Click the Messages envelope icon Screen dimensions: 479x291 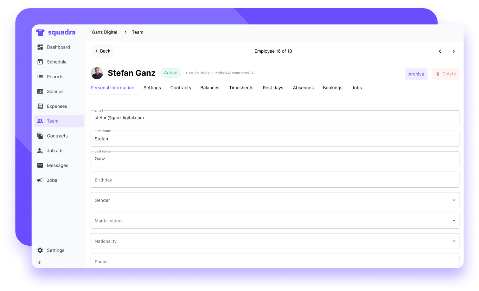pos(40,165)
